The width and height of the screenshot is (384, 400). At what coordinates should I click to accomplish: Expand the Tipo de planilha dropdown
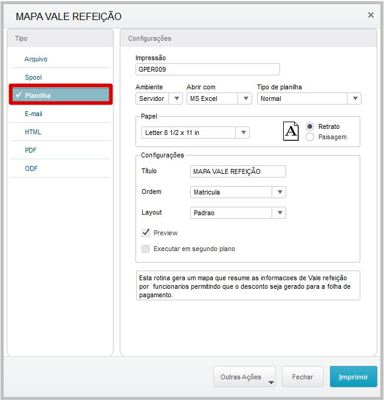pyautogui.click(x=309, y=98)
